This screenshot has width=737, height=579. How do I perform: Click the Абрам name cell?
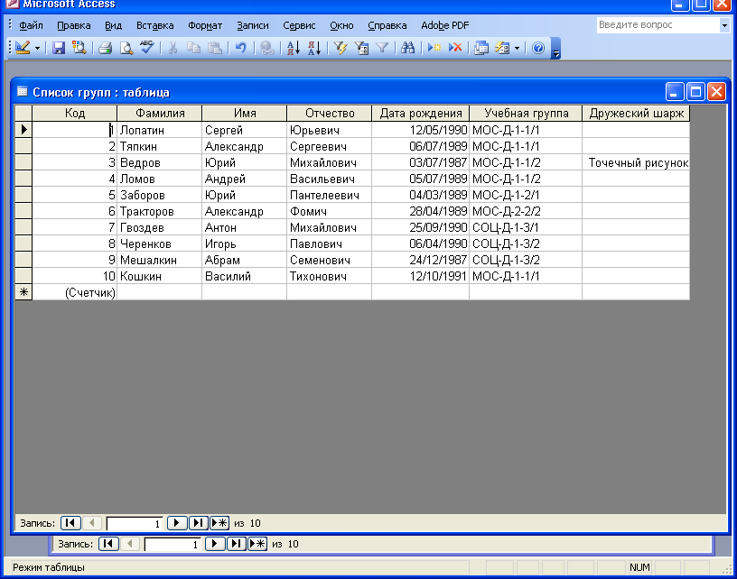tap(245, 260)
